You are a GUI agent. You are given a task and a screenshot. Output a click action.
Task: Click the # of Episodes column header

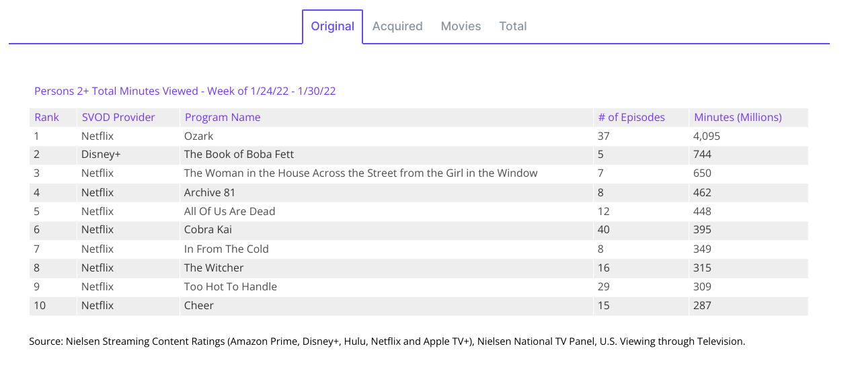(x=631, y=118)
